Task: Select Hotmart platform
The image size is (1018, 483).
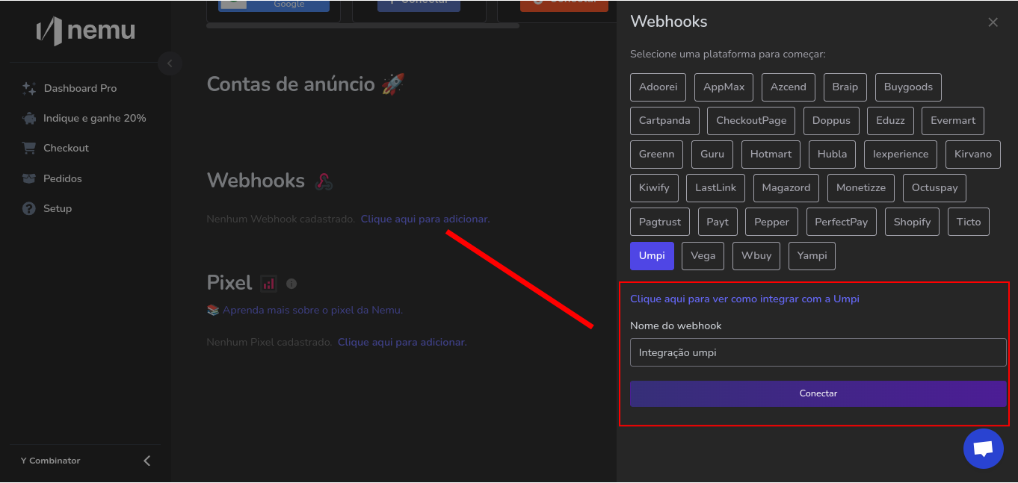Action: click(x=771, y=154)
